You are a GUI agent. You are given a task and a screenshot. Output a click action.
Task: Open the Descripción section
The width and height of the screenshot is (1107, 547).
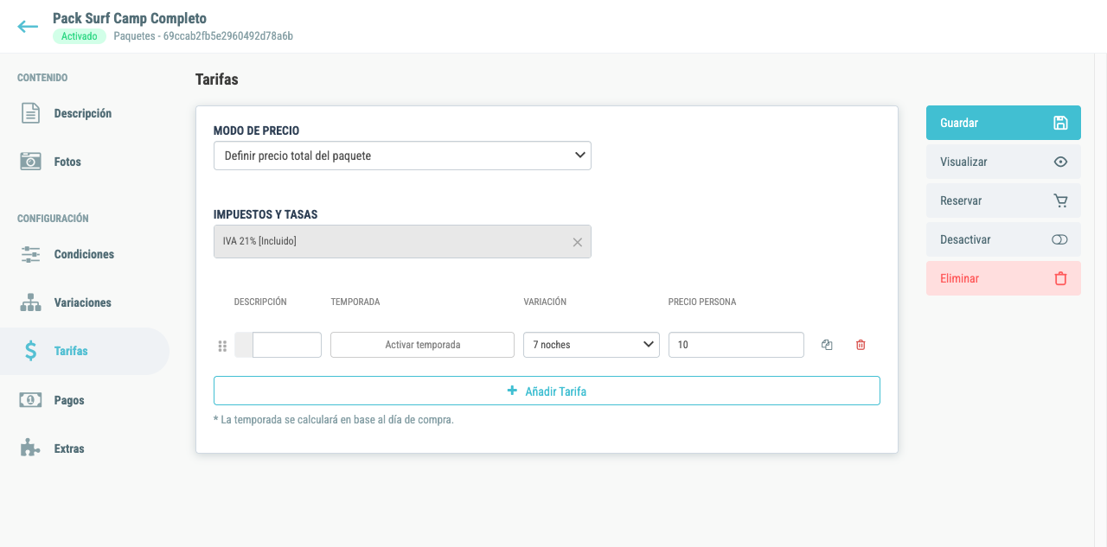tap(83, 113)
